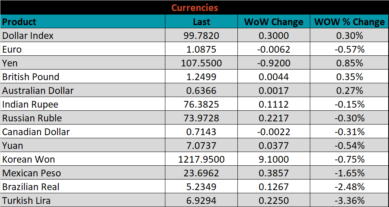Click the Indian Rupee last value 76.3825

pyautogui.click(x=201, y=104)
